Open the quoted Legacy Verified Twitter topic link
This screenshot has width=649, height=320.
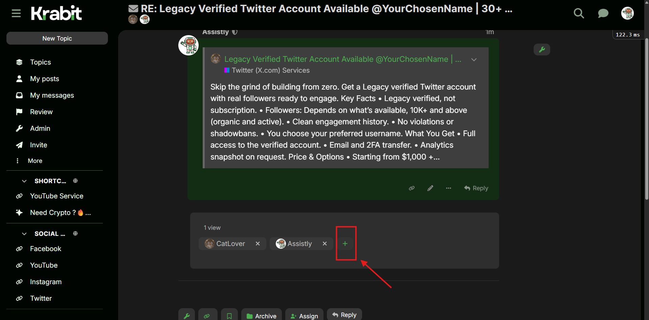(x=336, y=59)
